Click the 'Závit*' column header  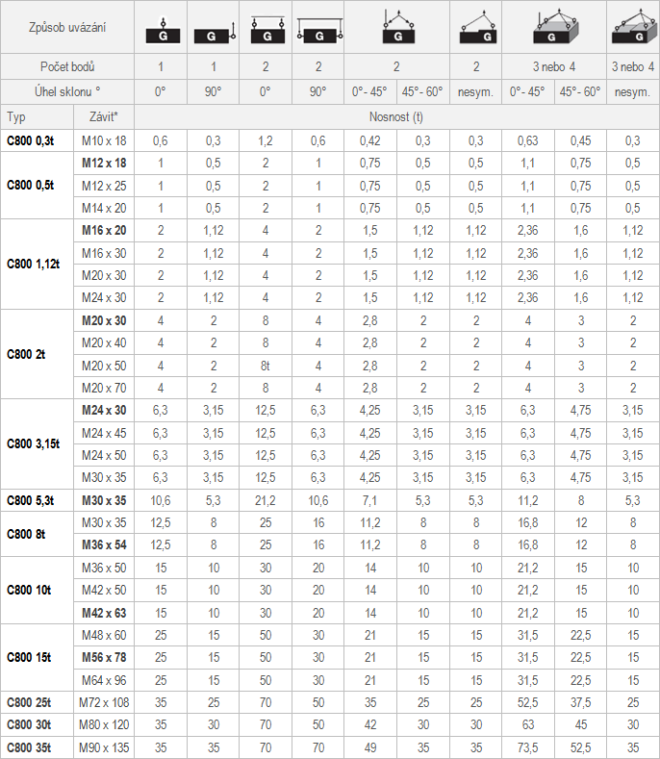(103, 116)
